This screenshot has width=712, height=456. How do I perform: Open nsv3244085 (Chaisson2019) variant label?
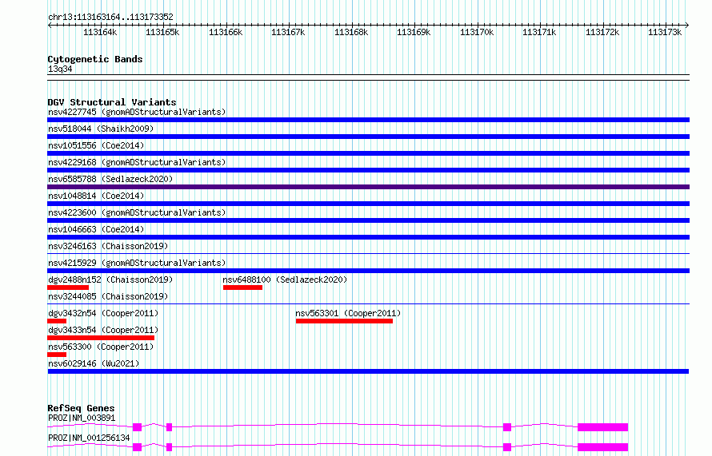(108, 296)
